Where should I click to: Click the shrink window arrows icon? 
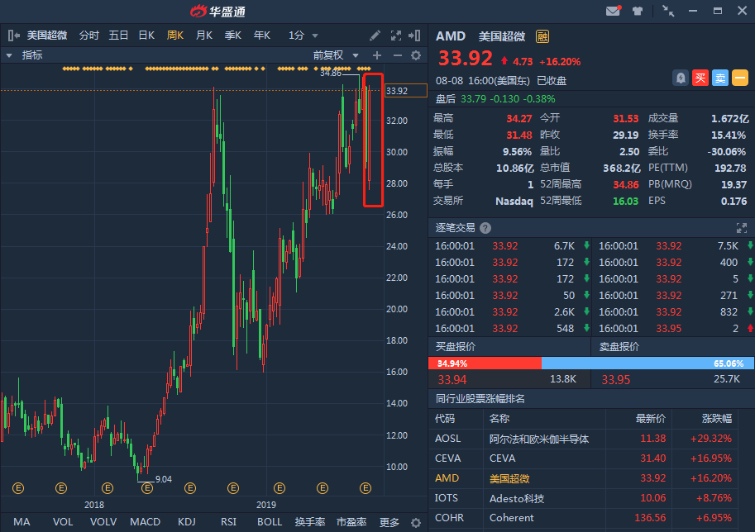coord(668,11)
